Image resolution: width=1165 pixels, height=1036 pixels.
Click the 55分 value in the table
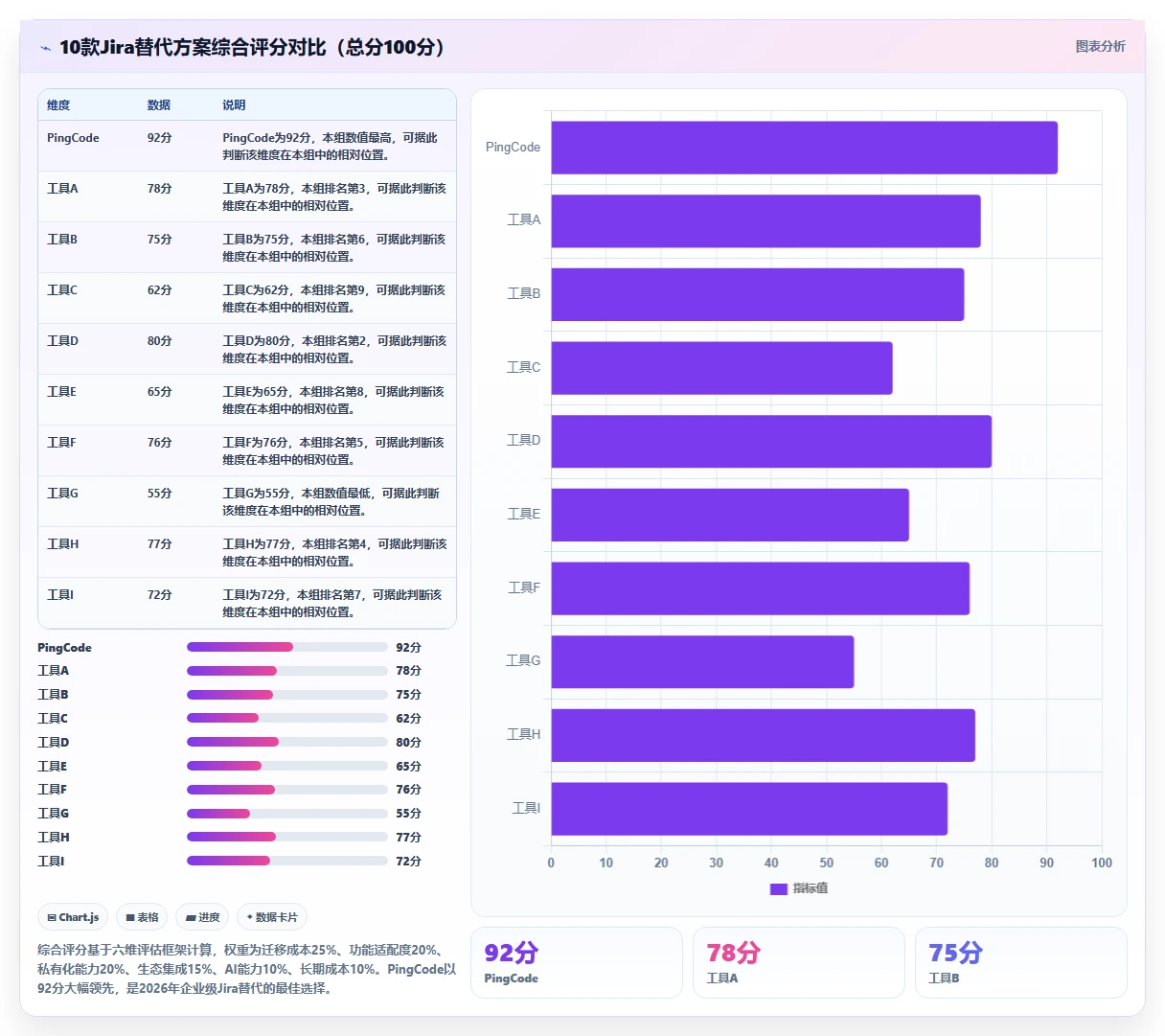[x=159, y=494]
